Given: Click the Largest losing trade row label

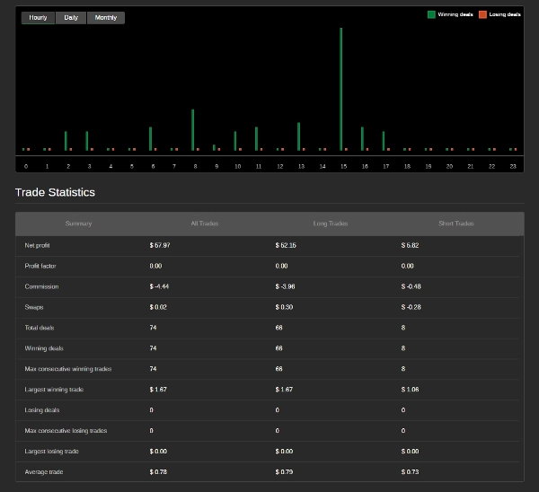Looking at the screenshot, I should pyautogui.click(x=51, y=452).
